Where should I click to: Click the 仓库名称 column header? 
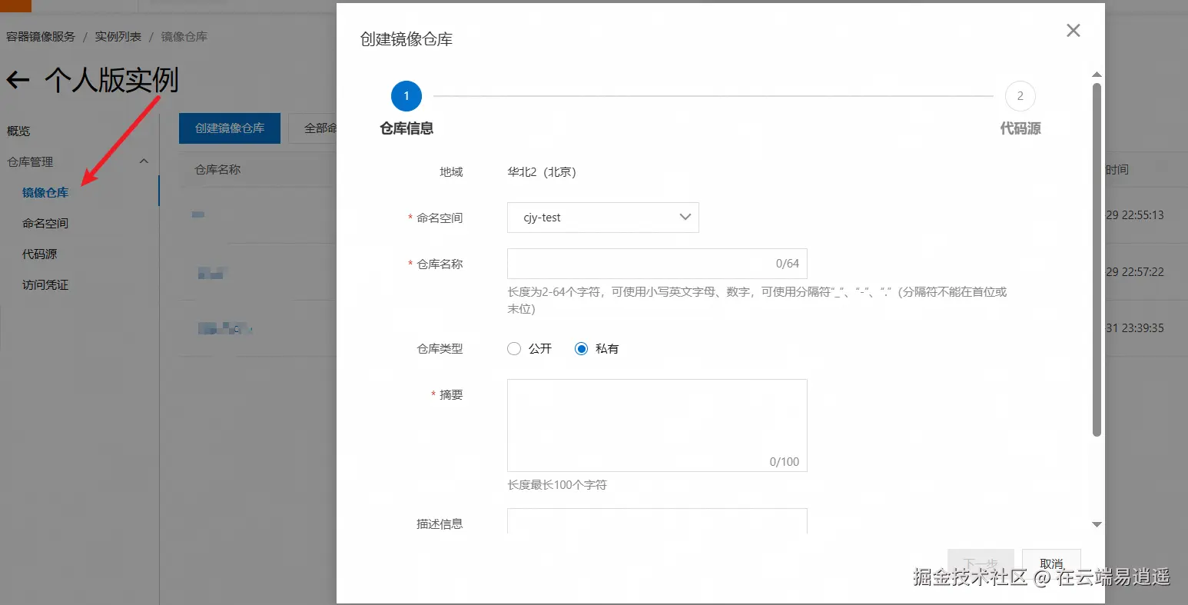click(x=217, y=170)
